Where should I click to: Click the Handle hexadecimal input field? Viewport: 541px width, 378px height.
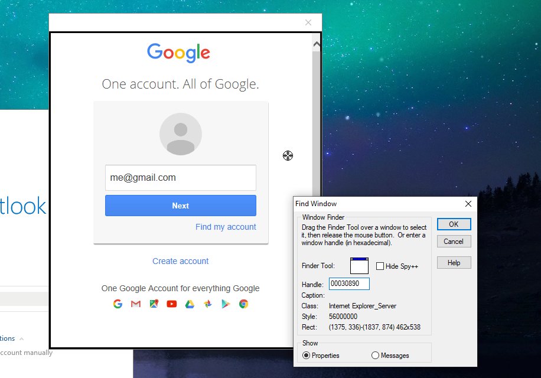pyautogui.click(x=348, y=283)
